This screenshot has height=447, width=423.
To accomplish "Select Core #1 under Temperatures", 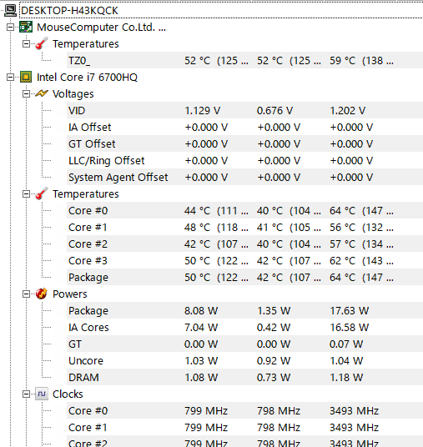I will (x=244, y=227).
